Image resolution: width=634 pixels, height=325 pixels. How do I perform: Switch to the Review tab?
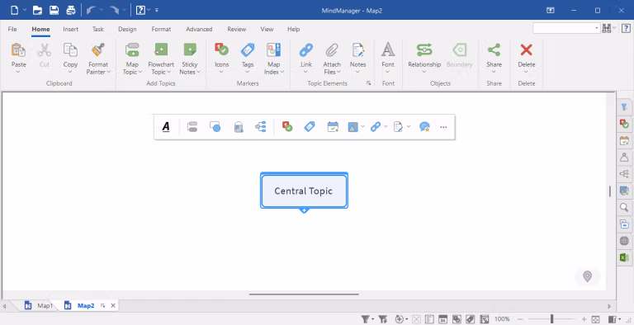[237, 29]
